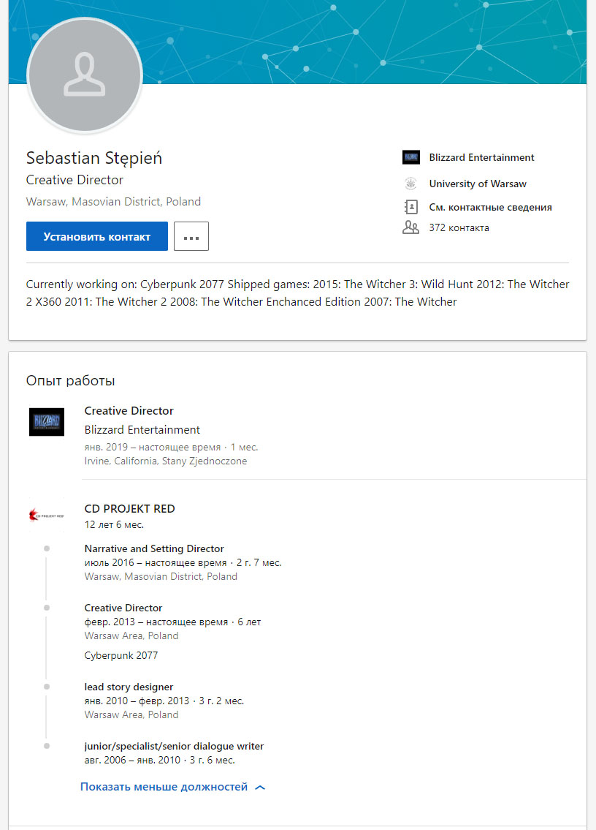
Task: Click the summary text starting Currently working on
Action: [x=298, y=293]
